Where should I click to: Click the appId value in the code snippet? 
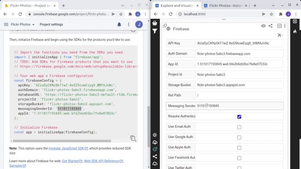pyautogui.click(x=74, y=114)
